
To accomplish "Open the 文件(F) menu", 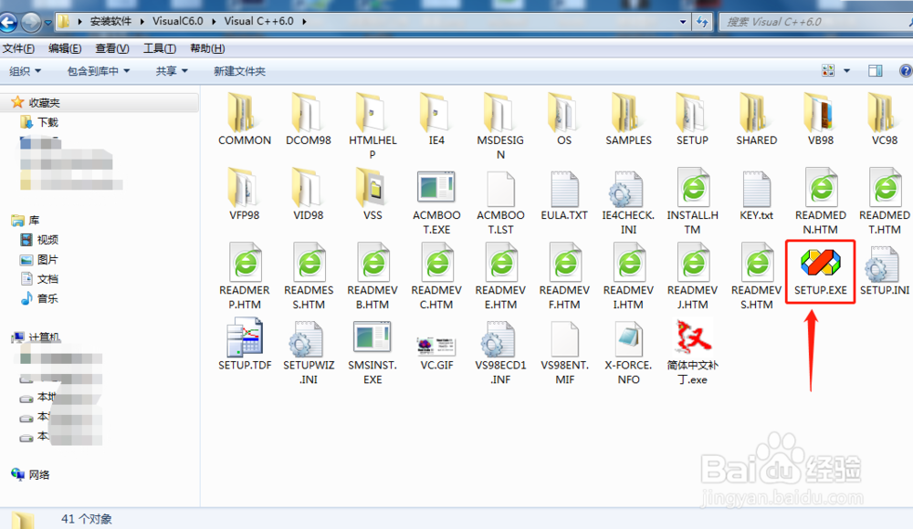I will [18, 48].
